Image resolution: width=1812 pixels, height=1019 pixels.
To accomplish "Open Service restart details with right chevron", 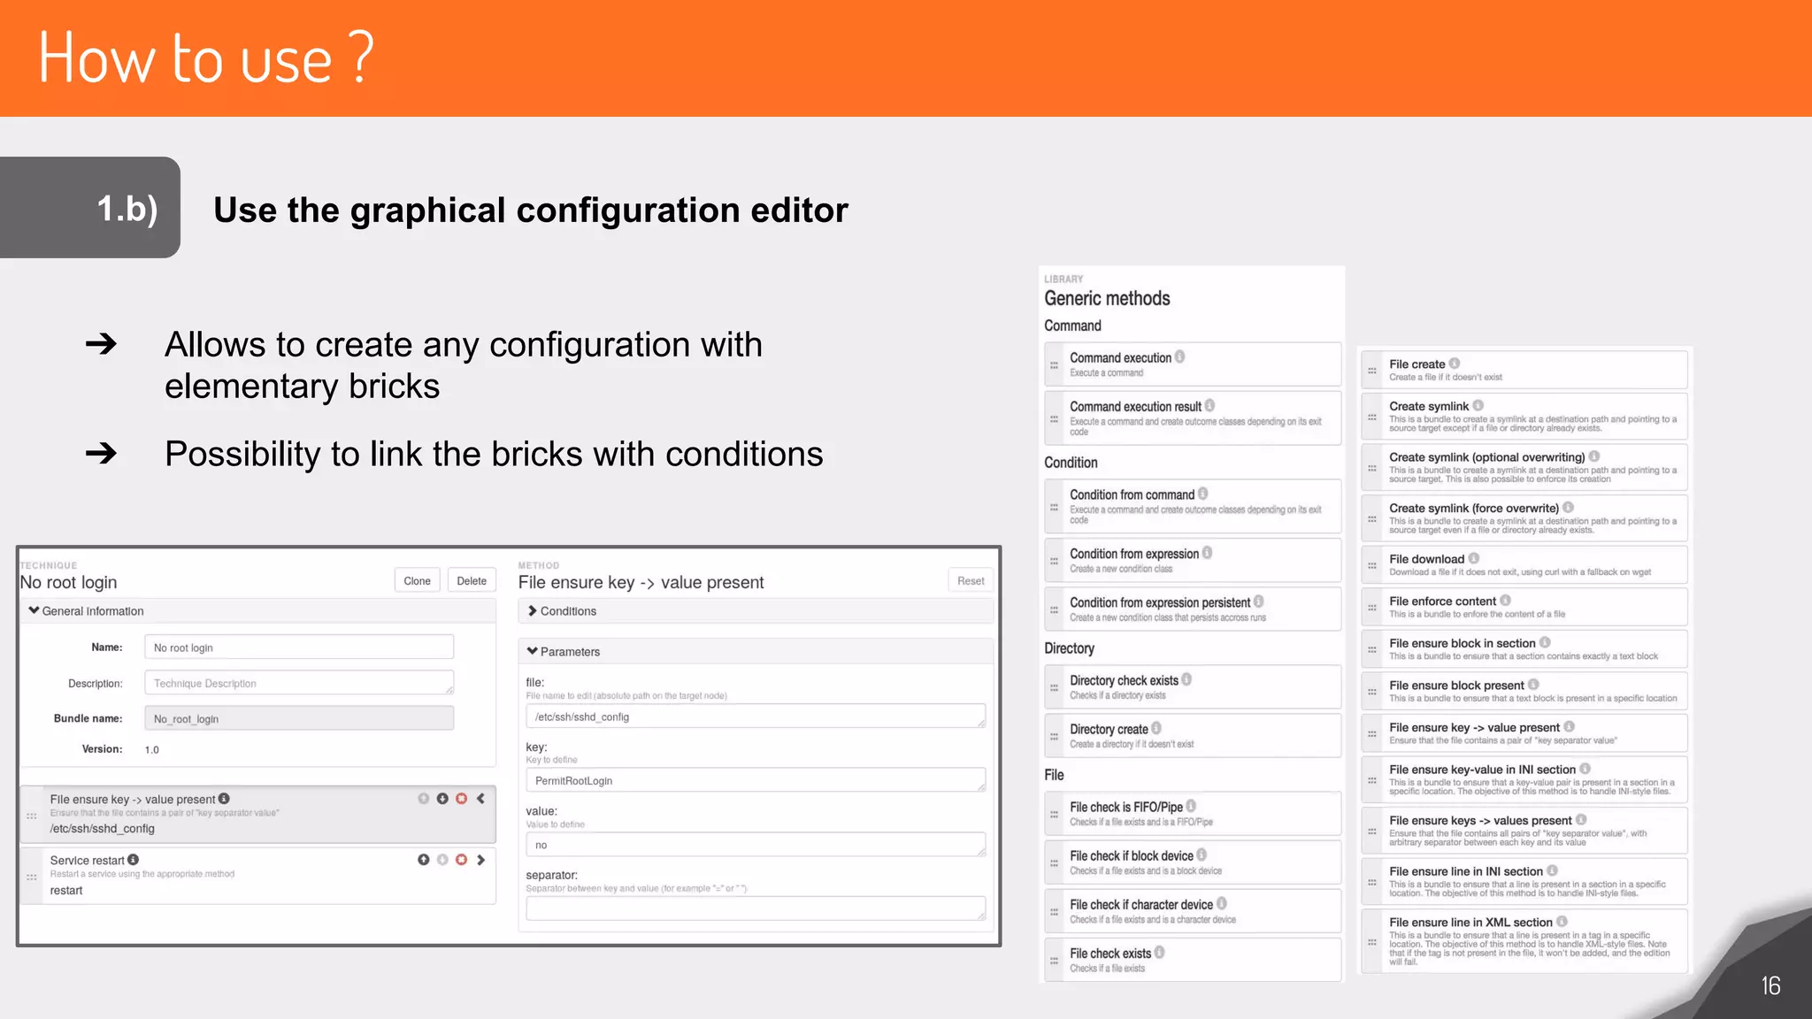I will [481, 860].
